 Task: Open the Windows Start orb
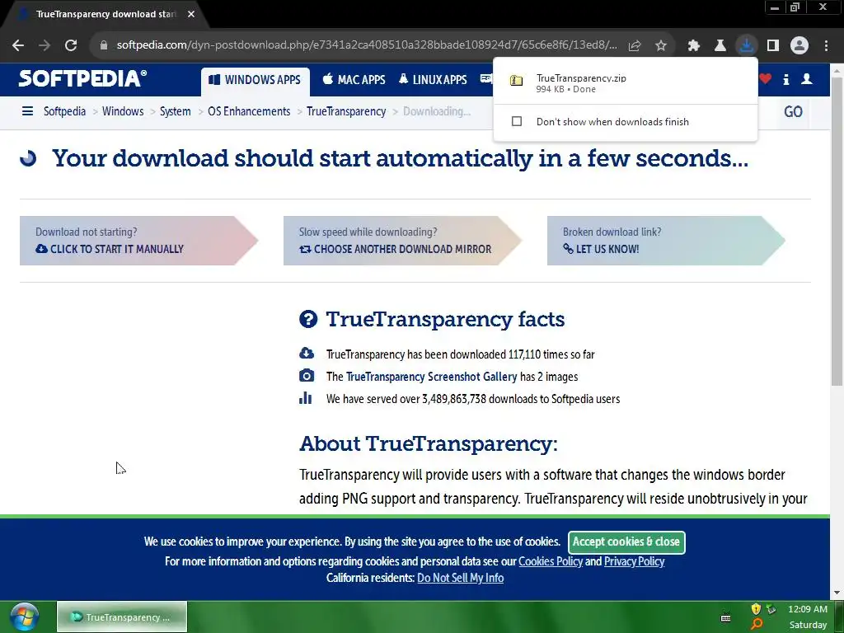[24, 617]
